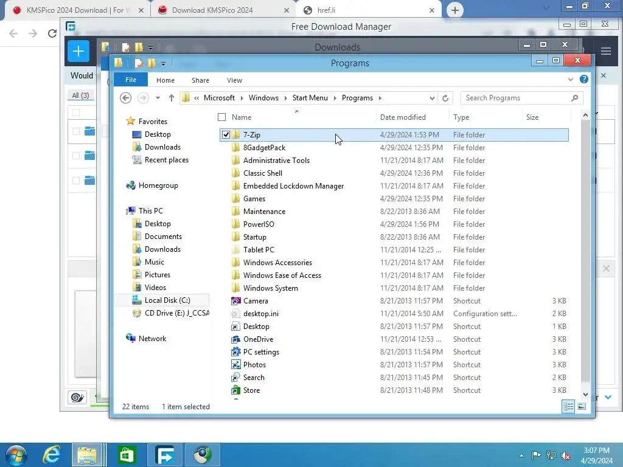
Task: Open the 8GadgetPack folder icon
Action: [x=235, y=147]
